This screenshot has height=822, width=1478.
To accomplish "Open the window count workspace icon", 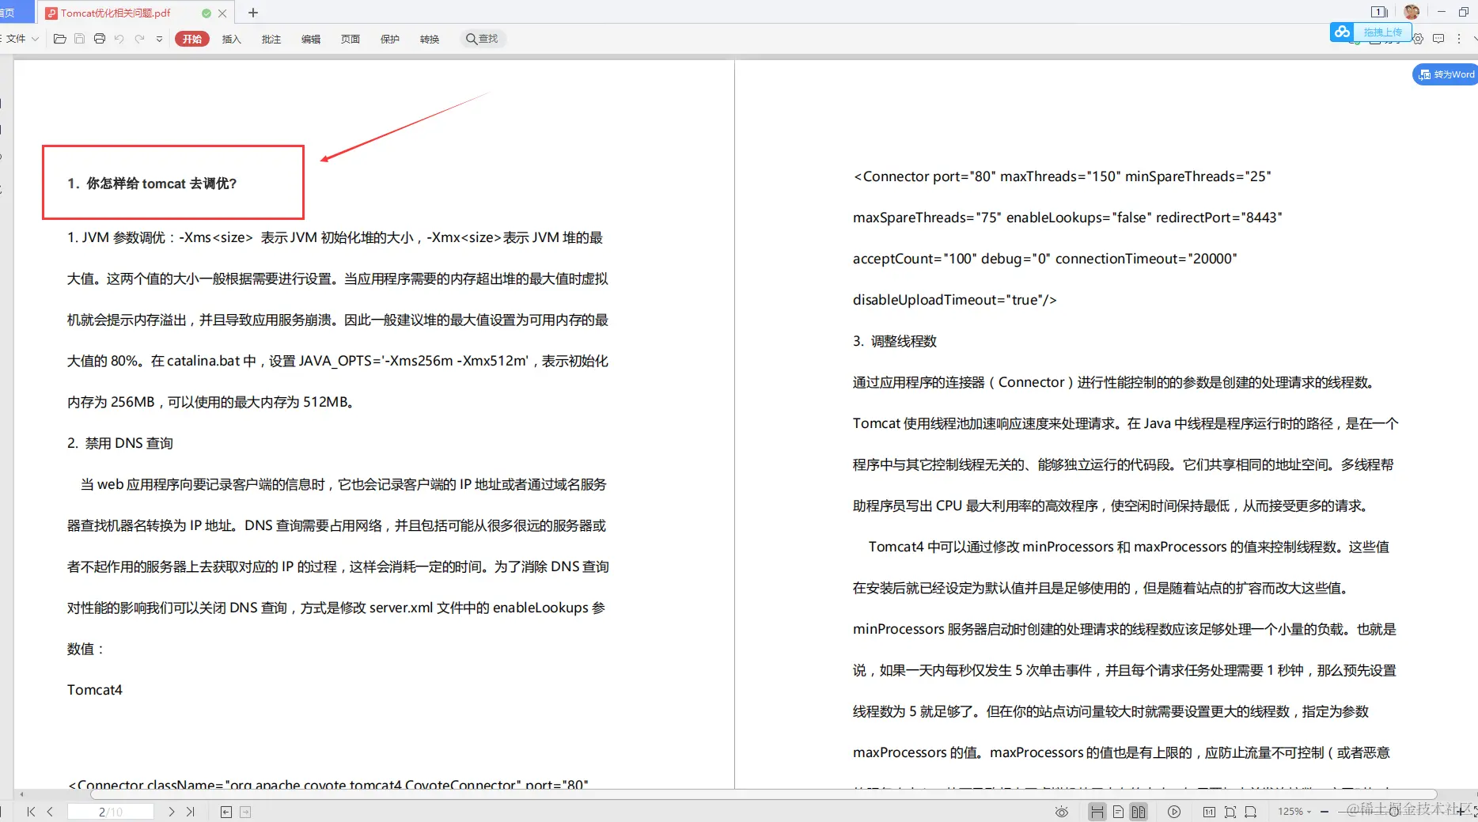I will click(1379, 12).
